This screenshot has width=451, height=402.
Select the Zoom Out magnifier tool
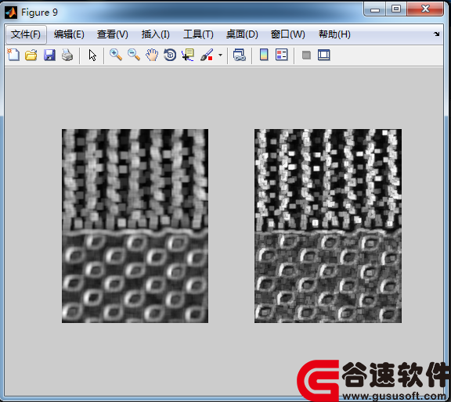pos(134,55)
